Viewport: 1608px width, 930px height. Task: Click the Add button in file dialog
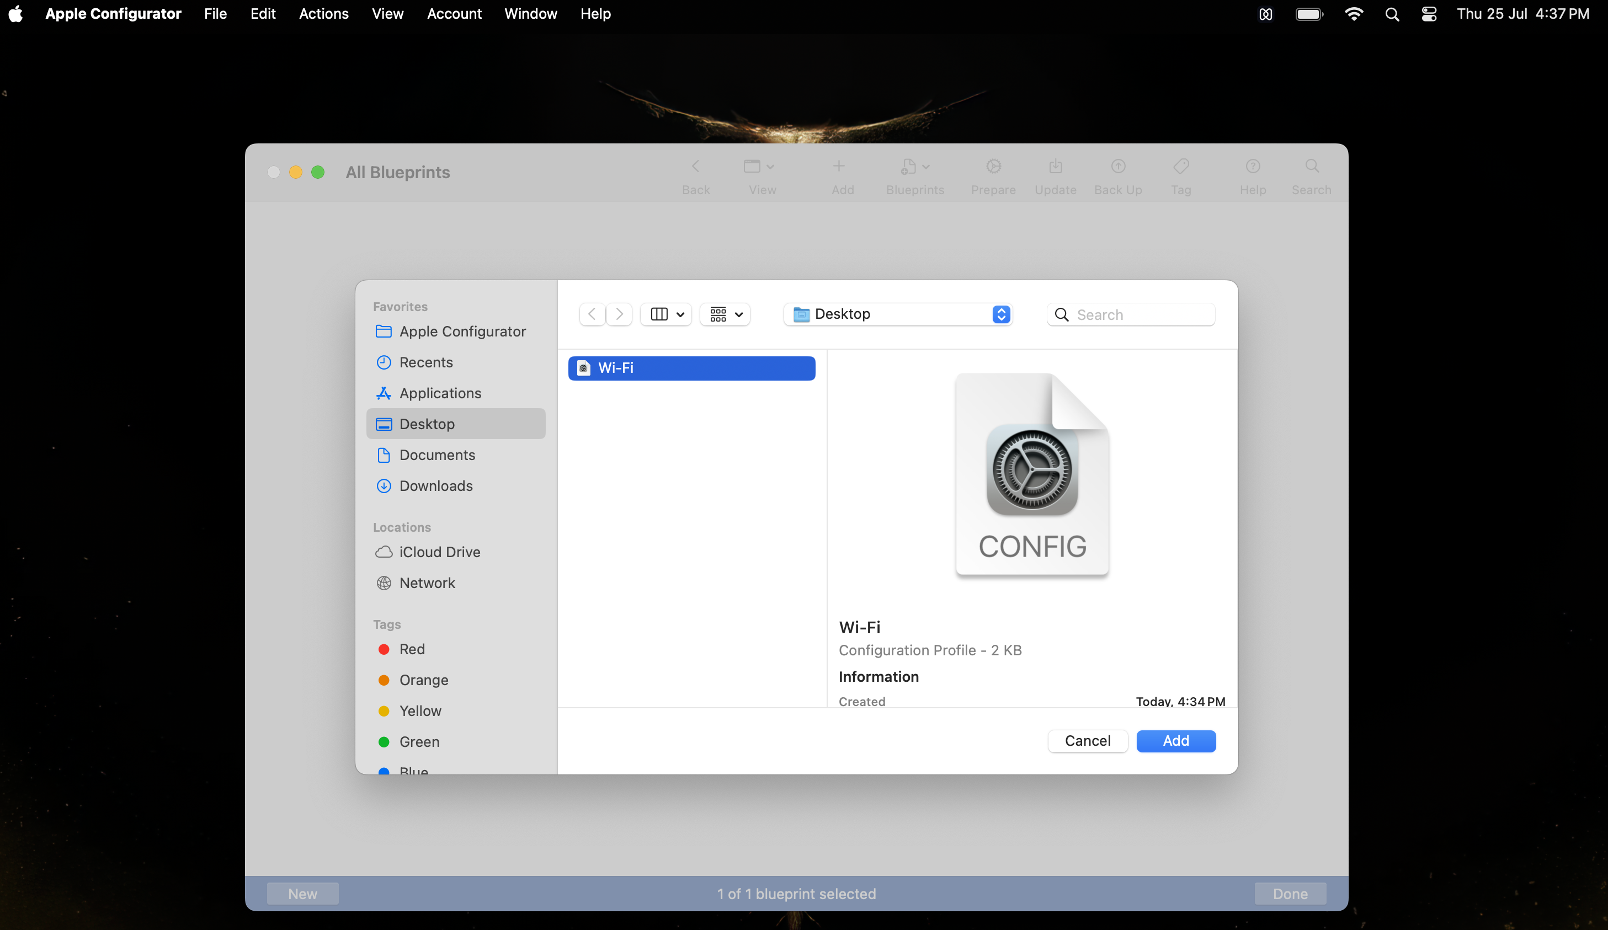(1176, 741)
